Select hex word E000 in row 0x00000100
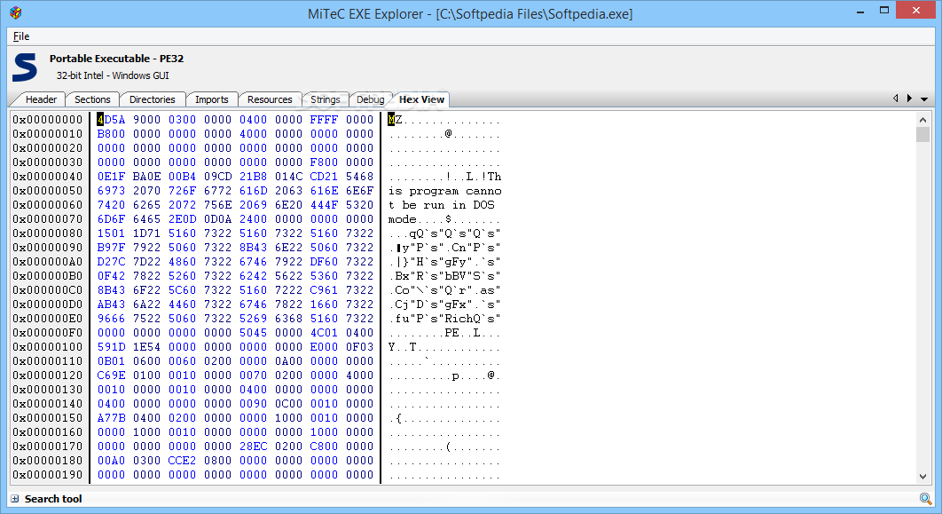Viewport: 942px width, 514px height. 324,347
